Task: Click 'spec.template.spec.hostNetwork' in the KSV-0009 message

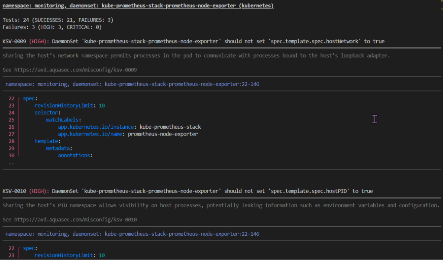Action: (314, 41)
